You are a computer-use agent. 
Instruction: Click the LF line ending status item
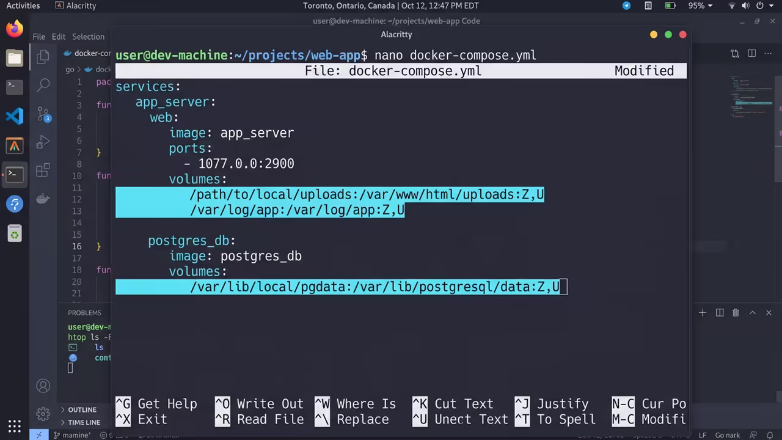703,435
